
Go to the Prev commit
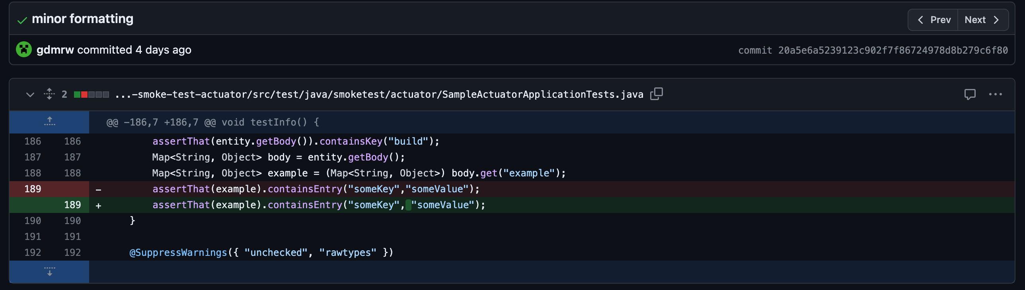(934, 20)
